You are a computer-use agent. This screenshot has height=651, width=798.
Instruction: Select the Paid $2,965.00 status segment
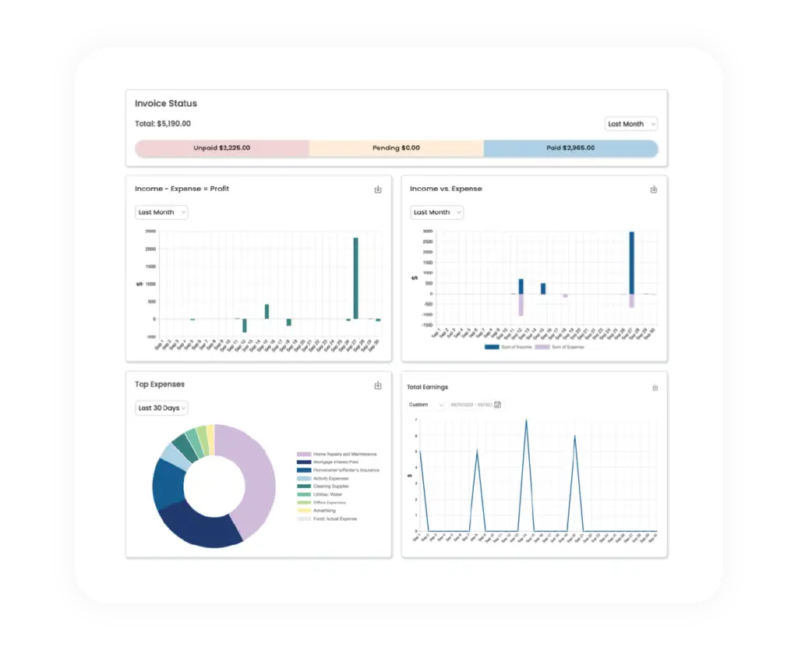[x=570, y=147]
